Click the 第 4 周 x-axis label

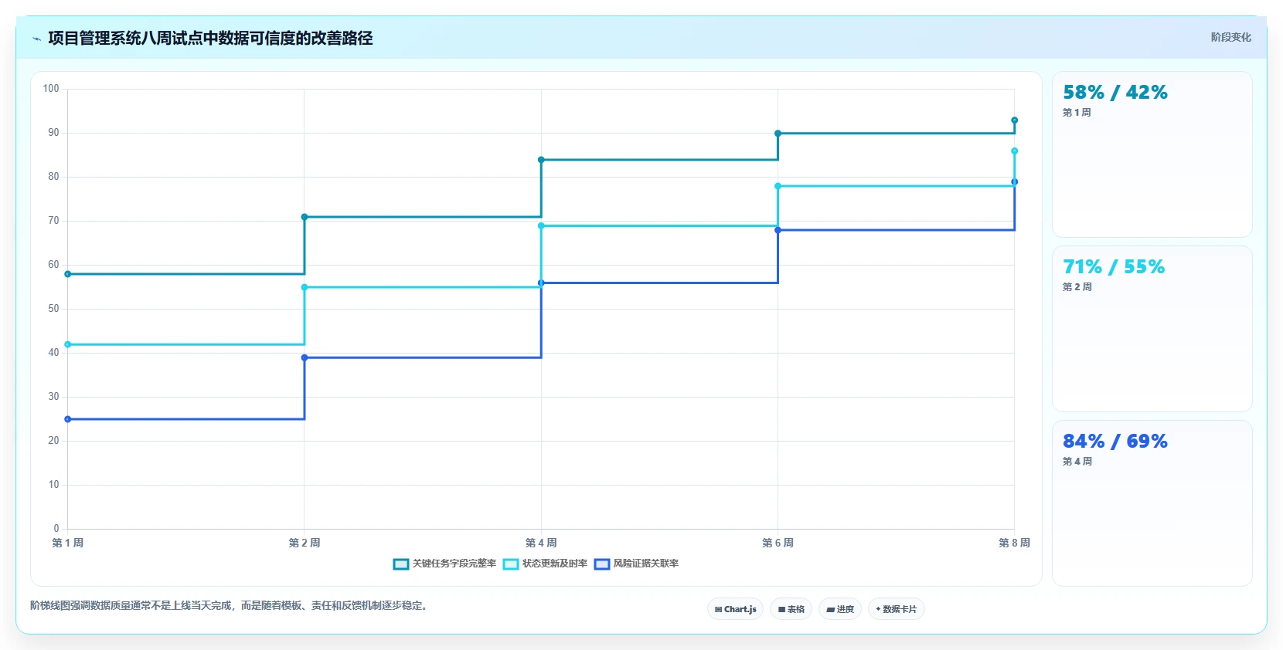(541, 543)
